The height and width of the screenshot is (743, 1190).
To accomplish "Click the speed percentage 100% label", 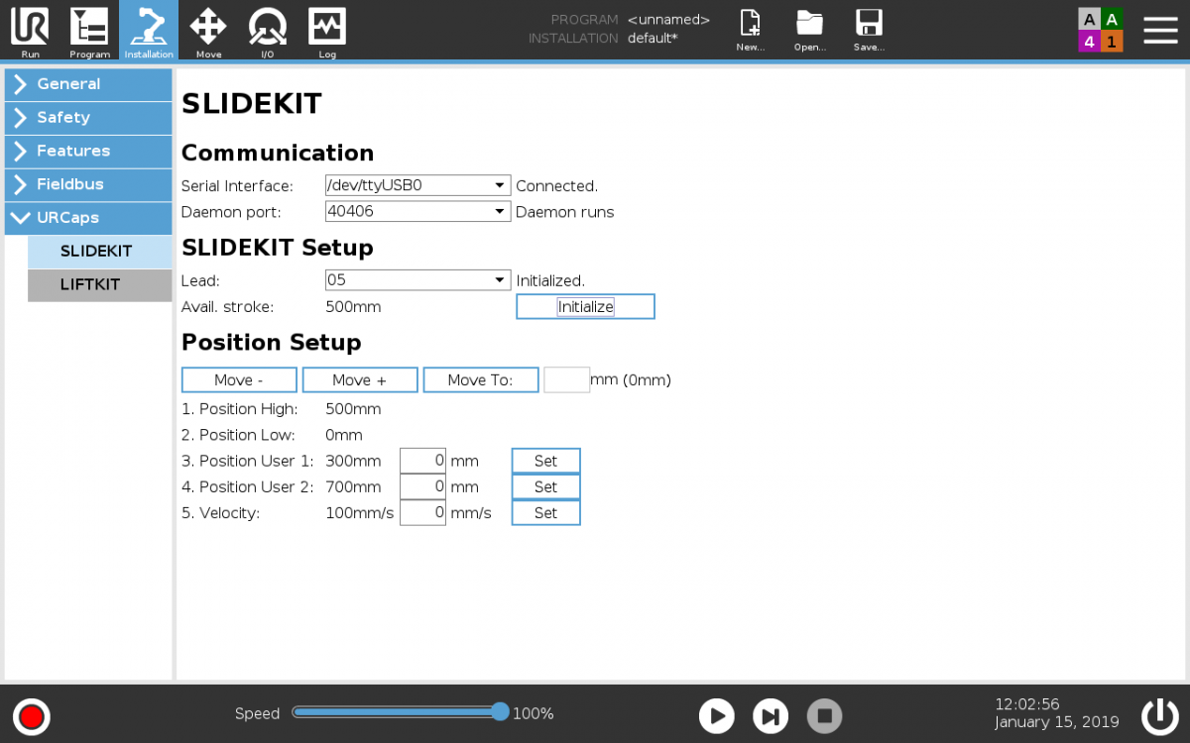I will [534, 713].
